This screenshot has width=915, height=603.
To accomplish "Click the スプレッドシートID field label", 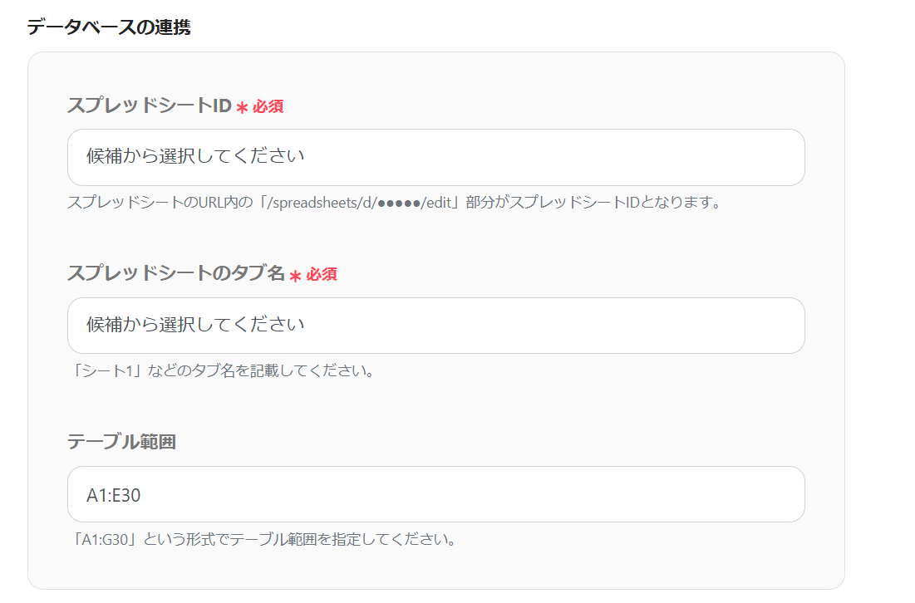I will [x=150, y=105].
